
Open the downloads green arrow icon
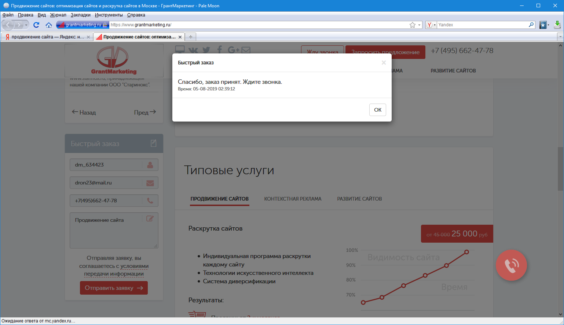(x=557, y=25)
